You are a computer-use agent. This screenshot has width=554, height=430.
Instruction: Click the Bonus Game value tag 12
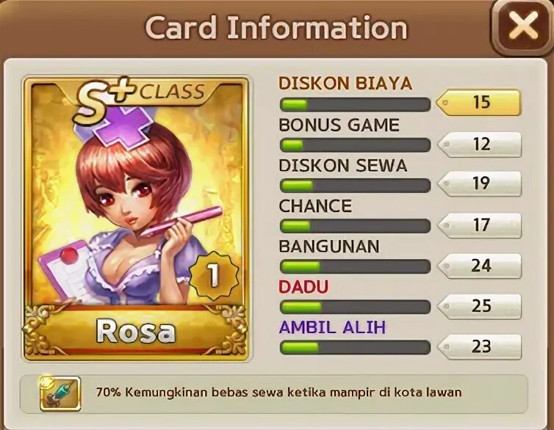click(x=479, y=144)
